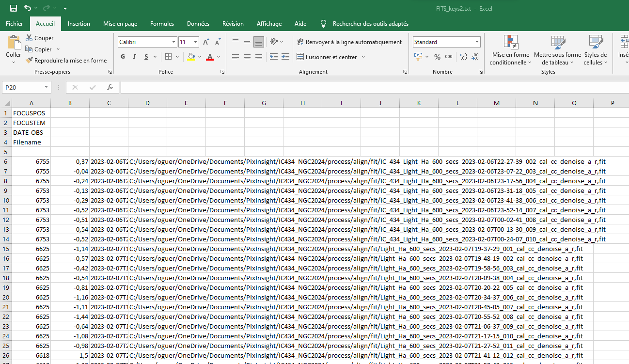Open the Presse-papiers dialog launcher
The width and height of the screenshot is (629, 364).
tap(110, 72)
